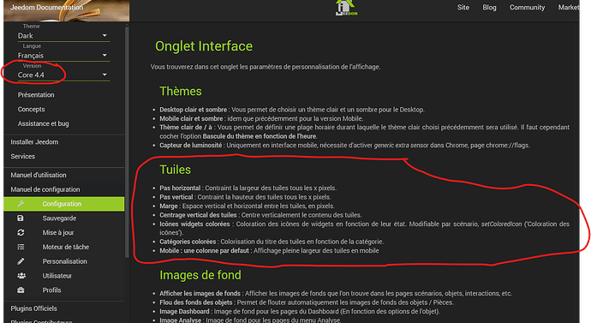Click the Version dropdown arrow
The height and width of the screenshot is (323, 591).
click(x=104, y=75)
